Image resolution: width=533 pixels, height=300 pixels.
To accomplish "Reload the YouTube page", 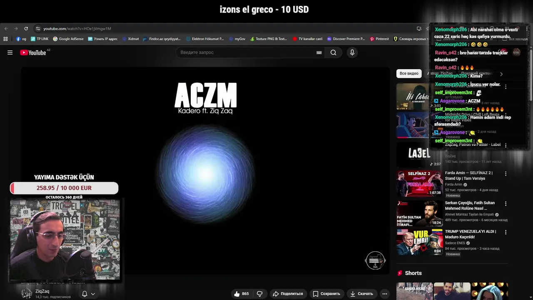I will click(26, 29).
